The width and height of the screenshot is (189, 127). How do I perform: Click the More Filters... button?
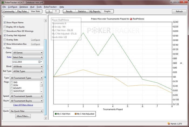click(23, 116)
